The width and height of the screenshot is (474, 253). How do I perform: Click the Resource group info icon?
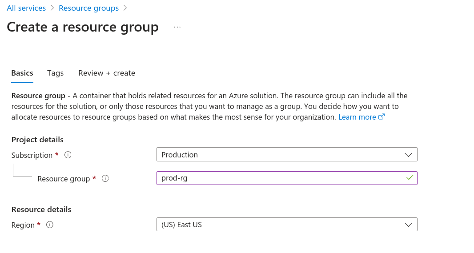tap(105, 178)
